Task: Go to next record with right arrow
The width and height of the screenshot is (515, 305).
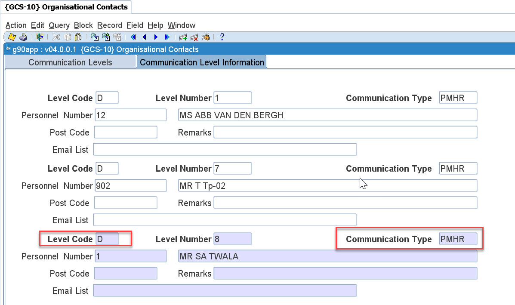Action: point(156,37)
